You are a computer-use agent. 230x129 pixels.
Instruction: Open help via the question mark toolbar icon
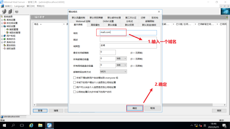pyautogui.click(x=17, y=12)
